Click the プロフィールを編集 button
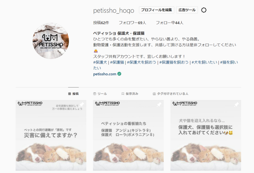 point(156,10)
